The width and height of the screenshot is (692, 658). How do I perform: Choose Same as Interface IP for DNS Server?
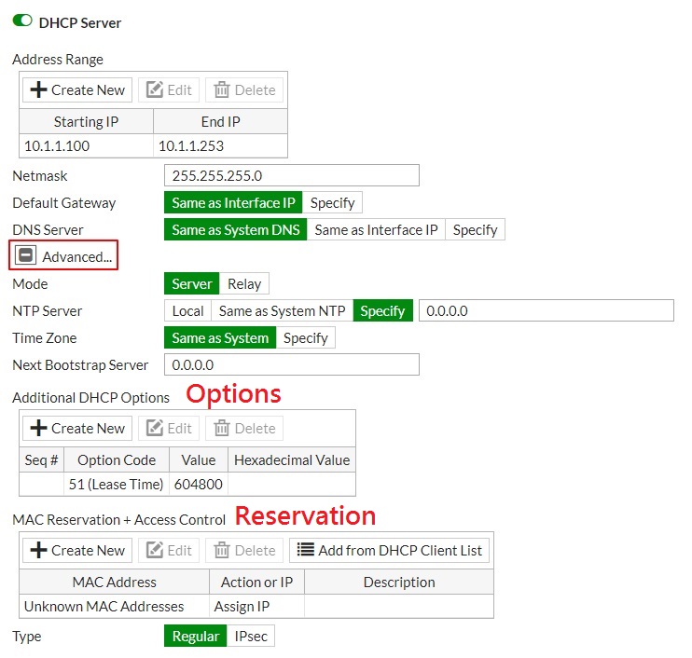(x=376, y=229)
